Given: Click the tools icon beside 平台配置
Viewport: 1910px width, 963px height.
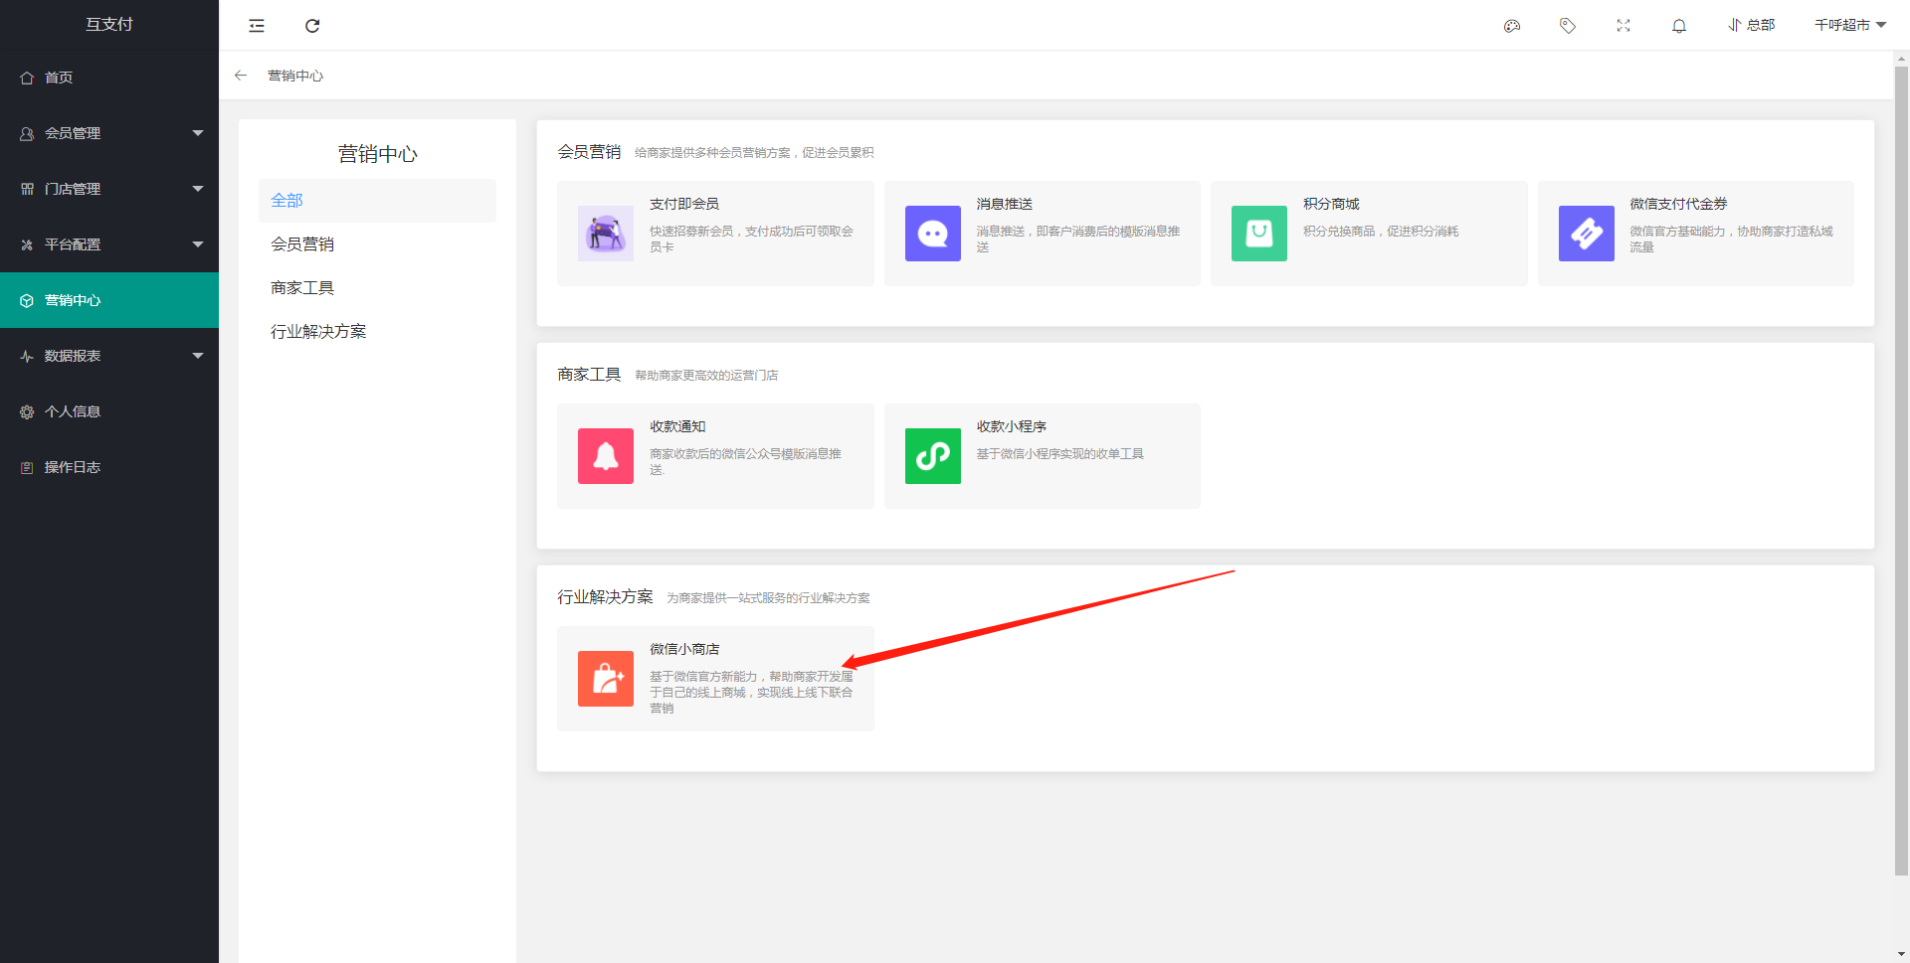Looking at the screenshot, I should (x=27, y=244).
